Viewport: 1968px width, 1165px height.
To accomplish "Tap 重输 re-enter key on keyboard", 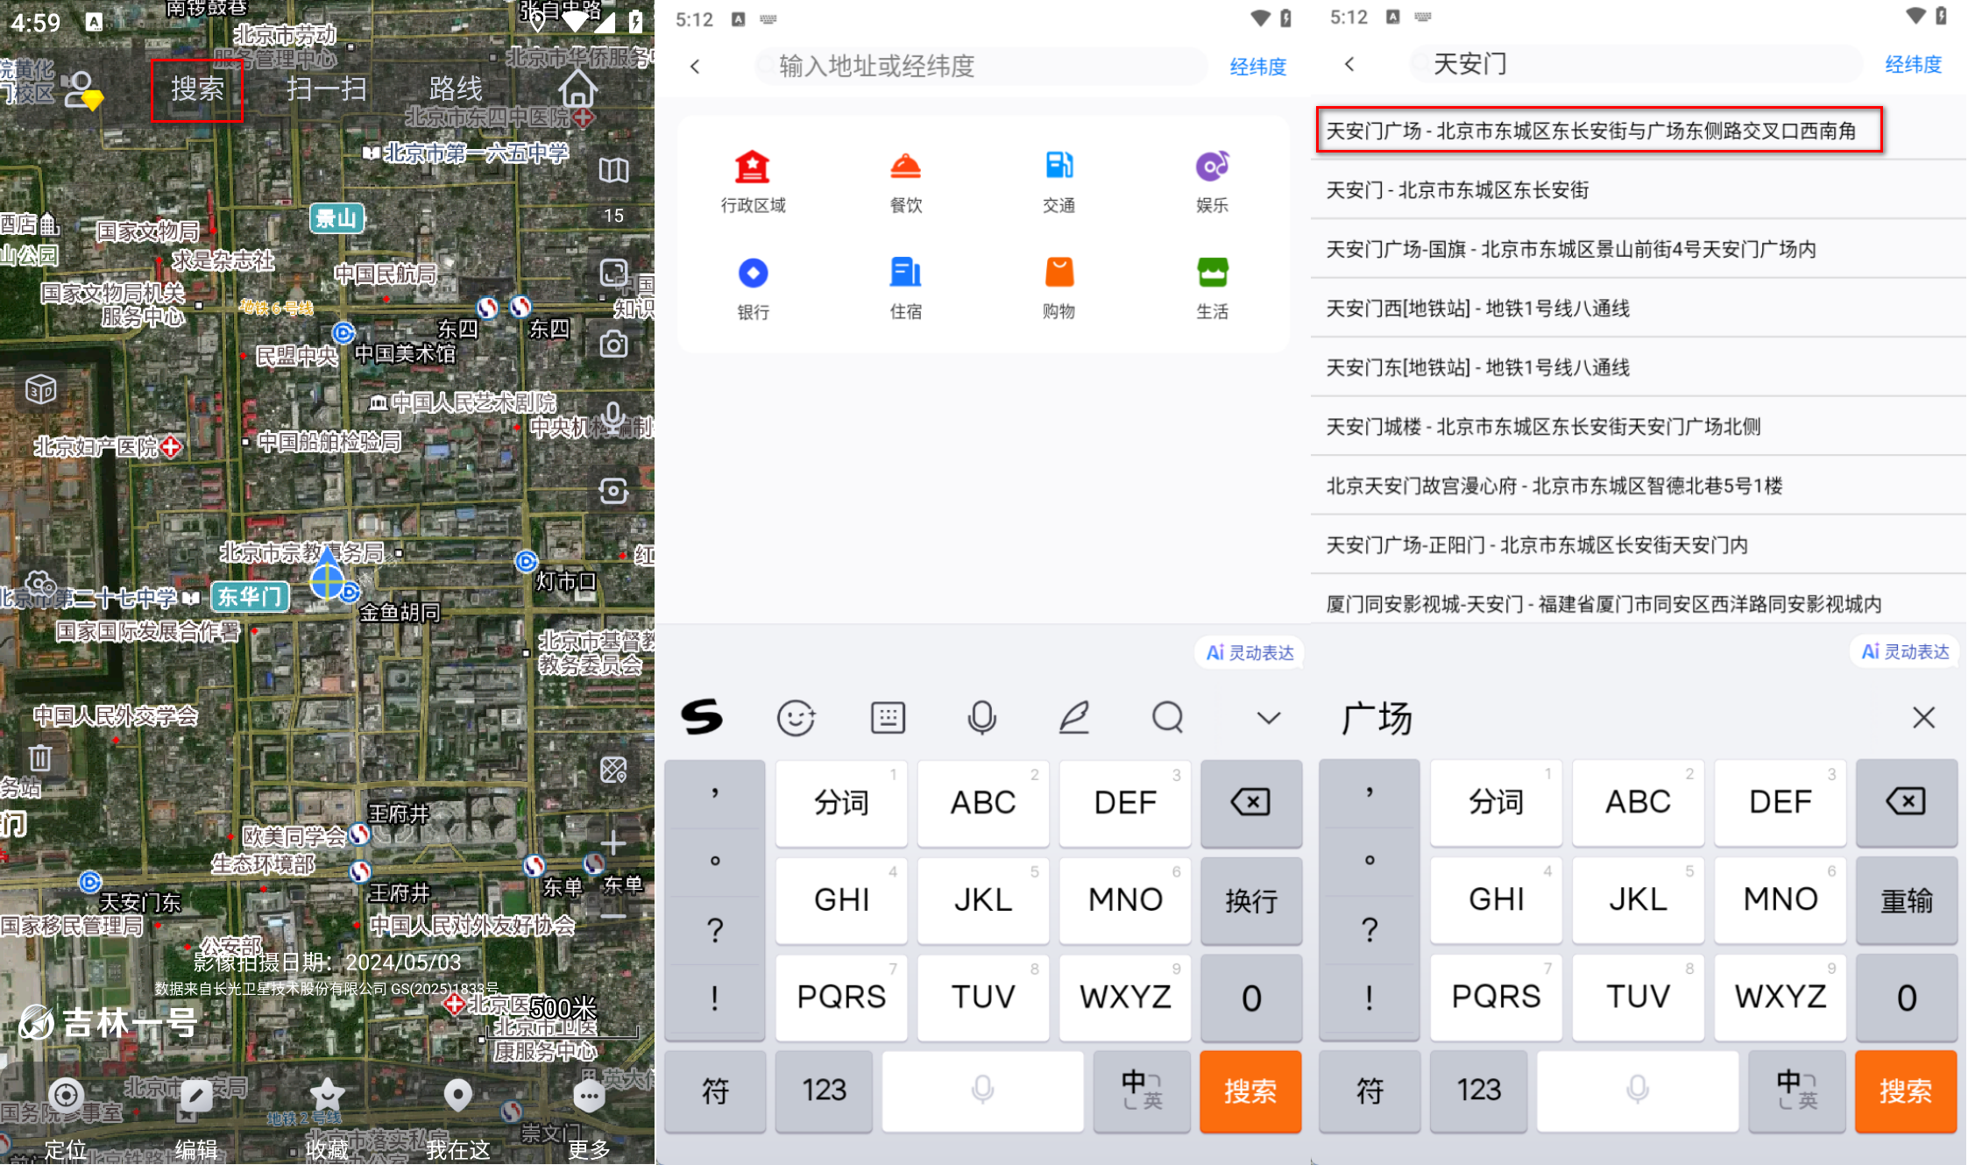I will click(1906, 900).
